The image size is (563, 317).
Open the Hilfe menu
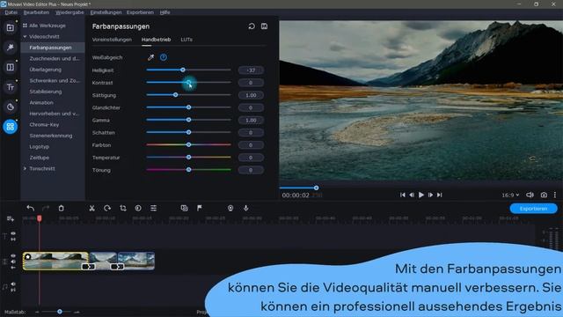165,12
